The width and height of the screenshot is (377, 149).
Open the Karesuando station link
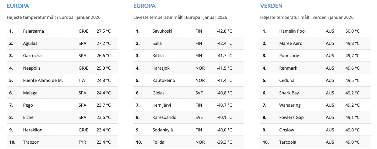[x=164, y=117]
